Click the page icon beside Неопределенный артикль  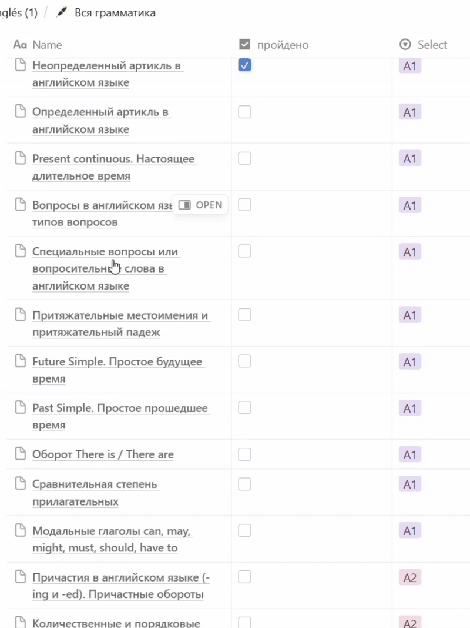(x=19, y=66)
